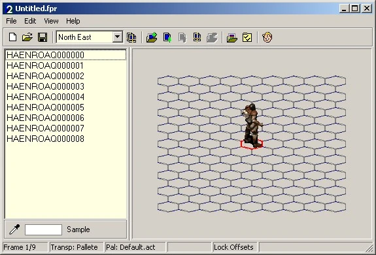Click the frames icon right of direction dropdown
The width and height of the screenshot is (376, 255).
(131, 37)
